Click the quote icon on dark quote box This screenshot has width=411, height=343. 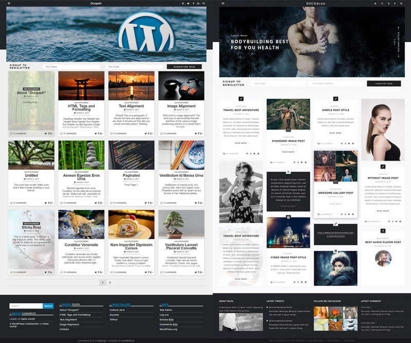click(288, 172)
